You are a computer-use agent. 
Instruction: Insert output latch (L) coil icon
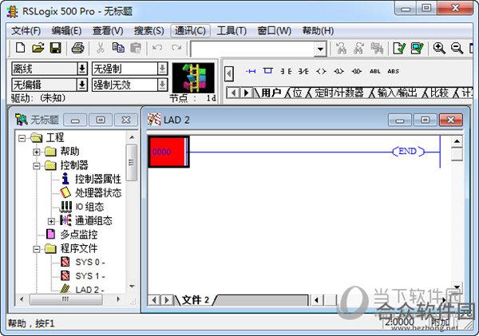338,71
